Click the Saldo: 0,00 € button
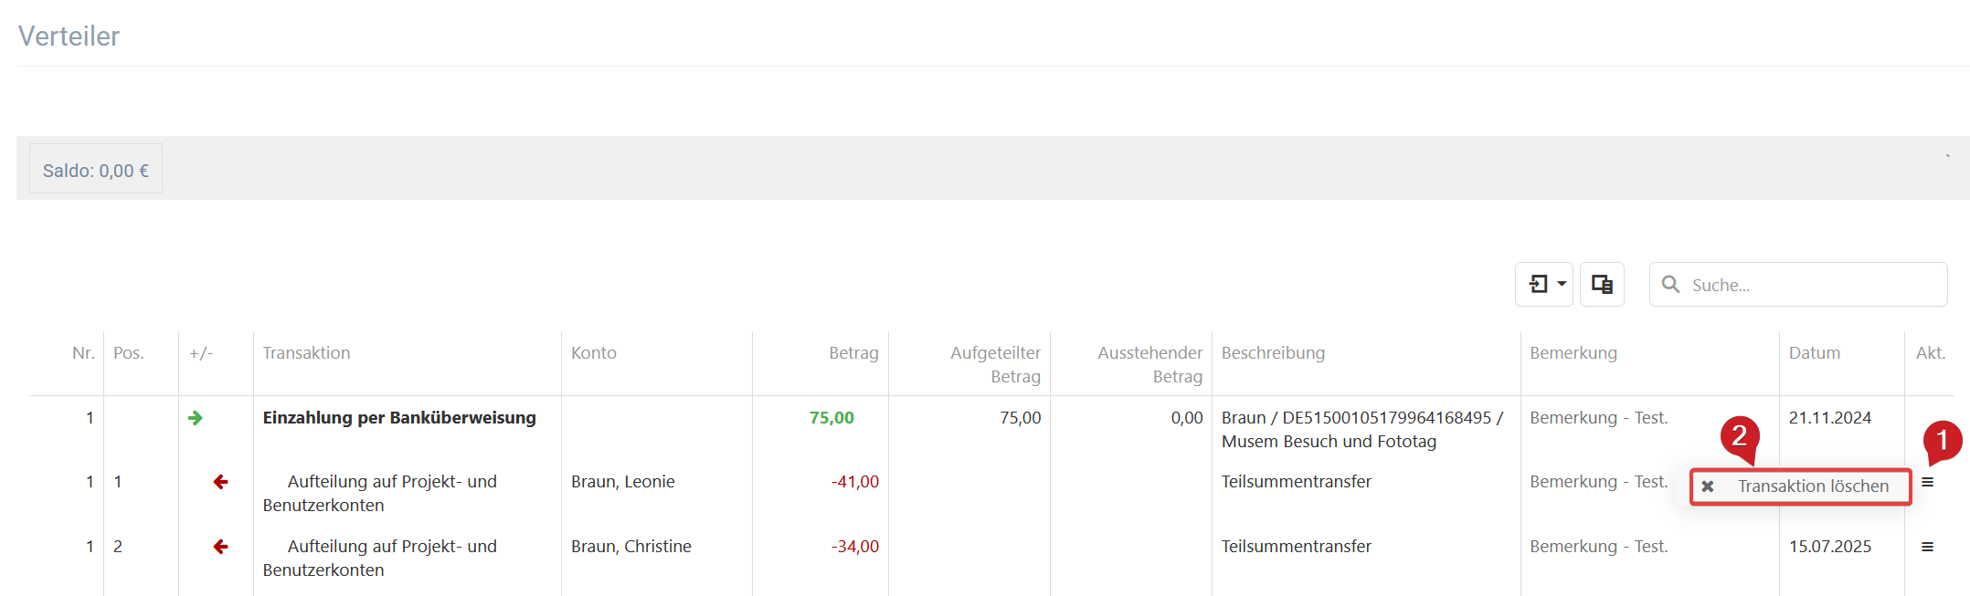1970x596 pixels. (96, 169)
